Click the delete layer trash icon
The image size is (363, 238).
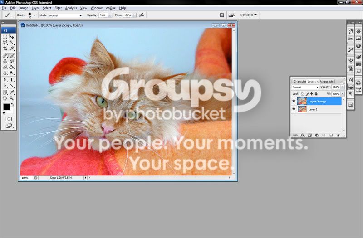click(x=338, y=135)
